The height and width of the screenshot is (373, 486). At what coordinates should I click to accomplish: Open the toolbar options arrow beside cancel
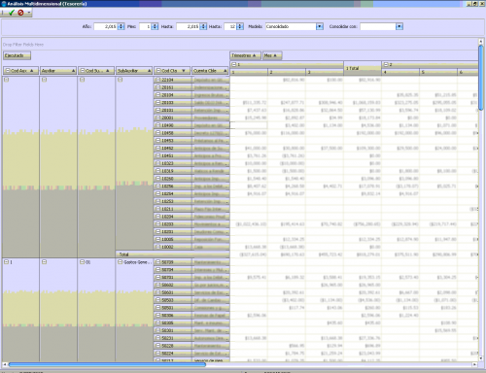tap(29, 13)
